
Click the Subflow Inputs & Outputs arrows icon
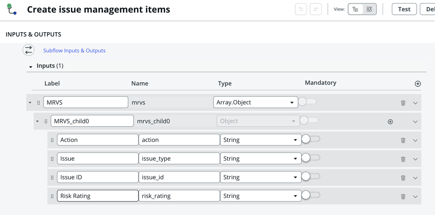(x=28, y=50)
